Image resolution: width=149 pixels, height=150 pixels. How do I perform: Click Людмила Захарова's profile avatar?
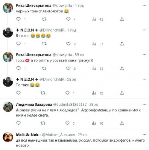(x=8, y=107)
